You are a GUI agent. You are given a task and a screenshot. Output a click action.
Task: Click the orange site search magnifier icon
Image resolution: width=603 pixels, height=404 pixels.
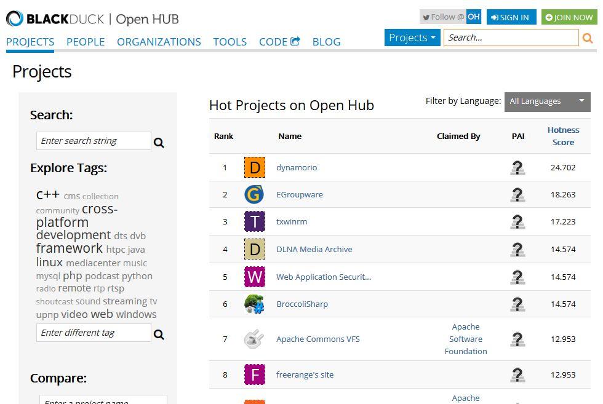[587, 38]
